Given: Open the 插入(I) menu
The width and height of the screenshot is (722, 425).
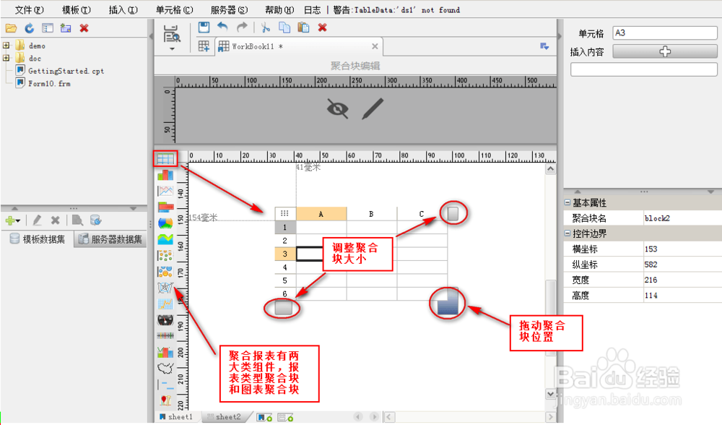Looking at the screenshot, I should [123, 9].
